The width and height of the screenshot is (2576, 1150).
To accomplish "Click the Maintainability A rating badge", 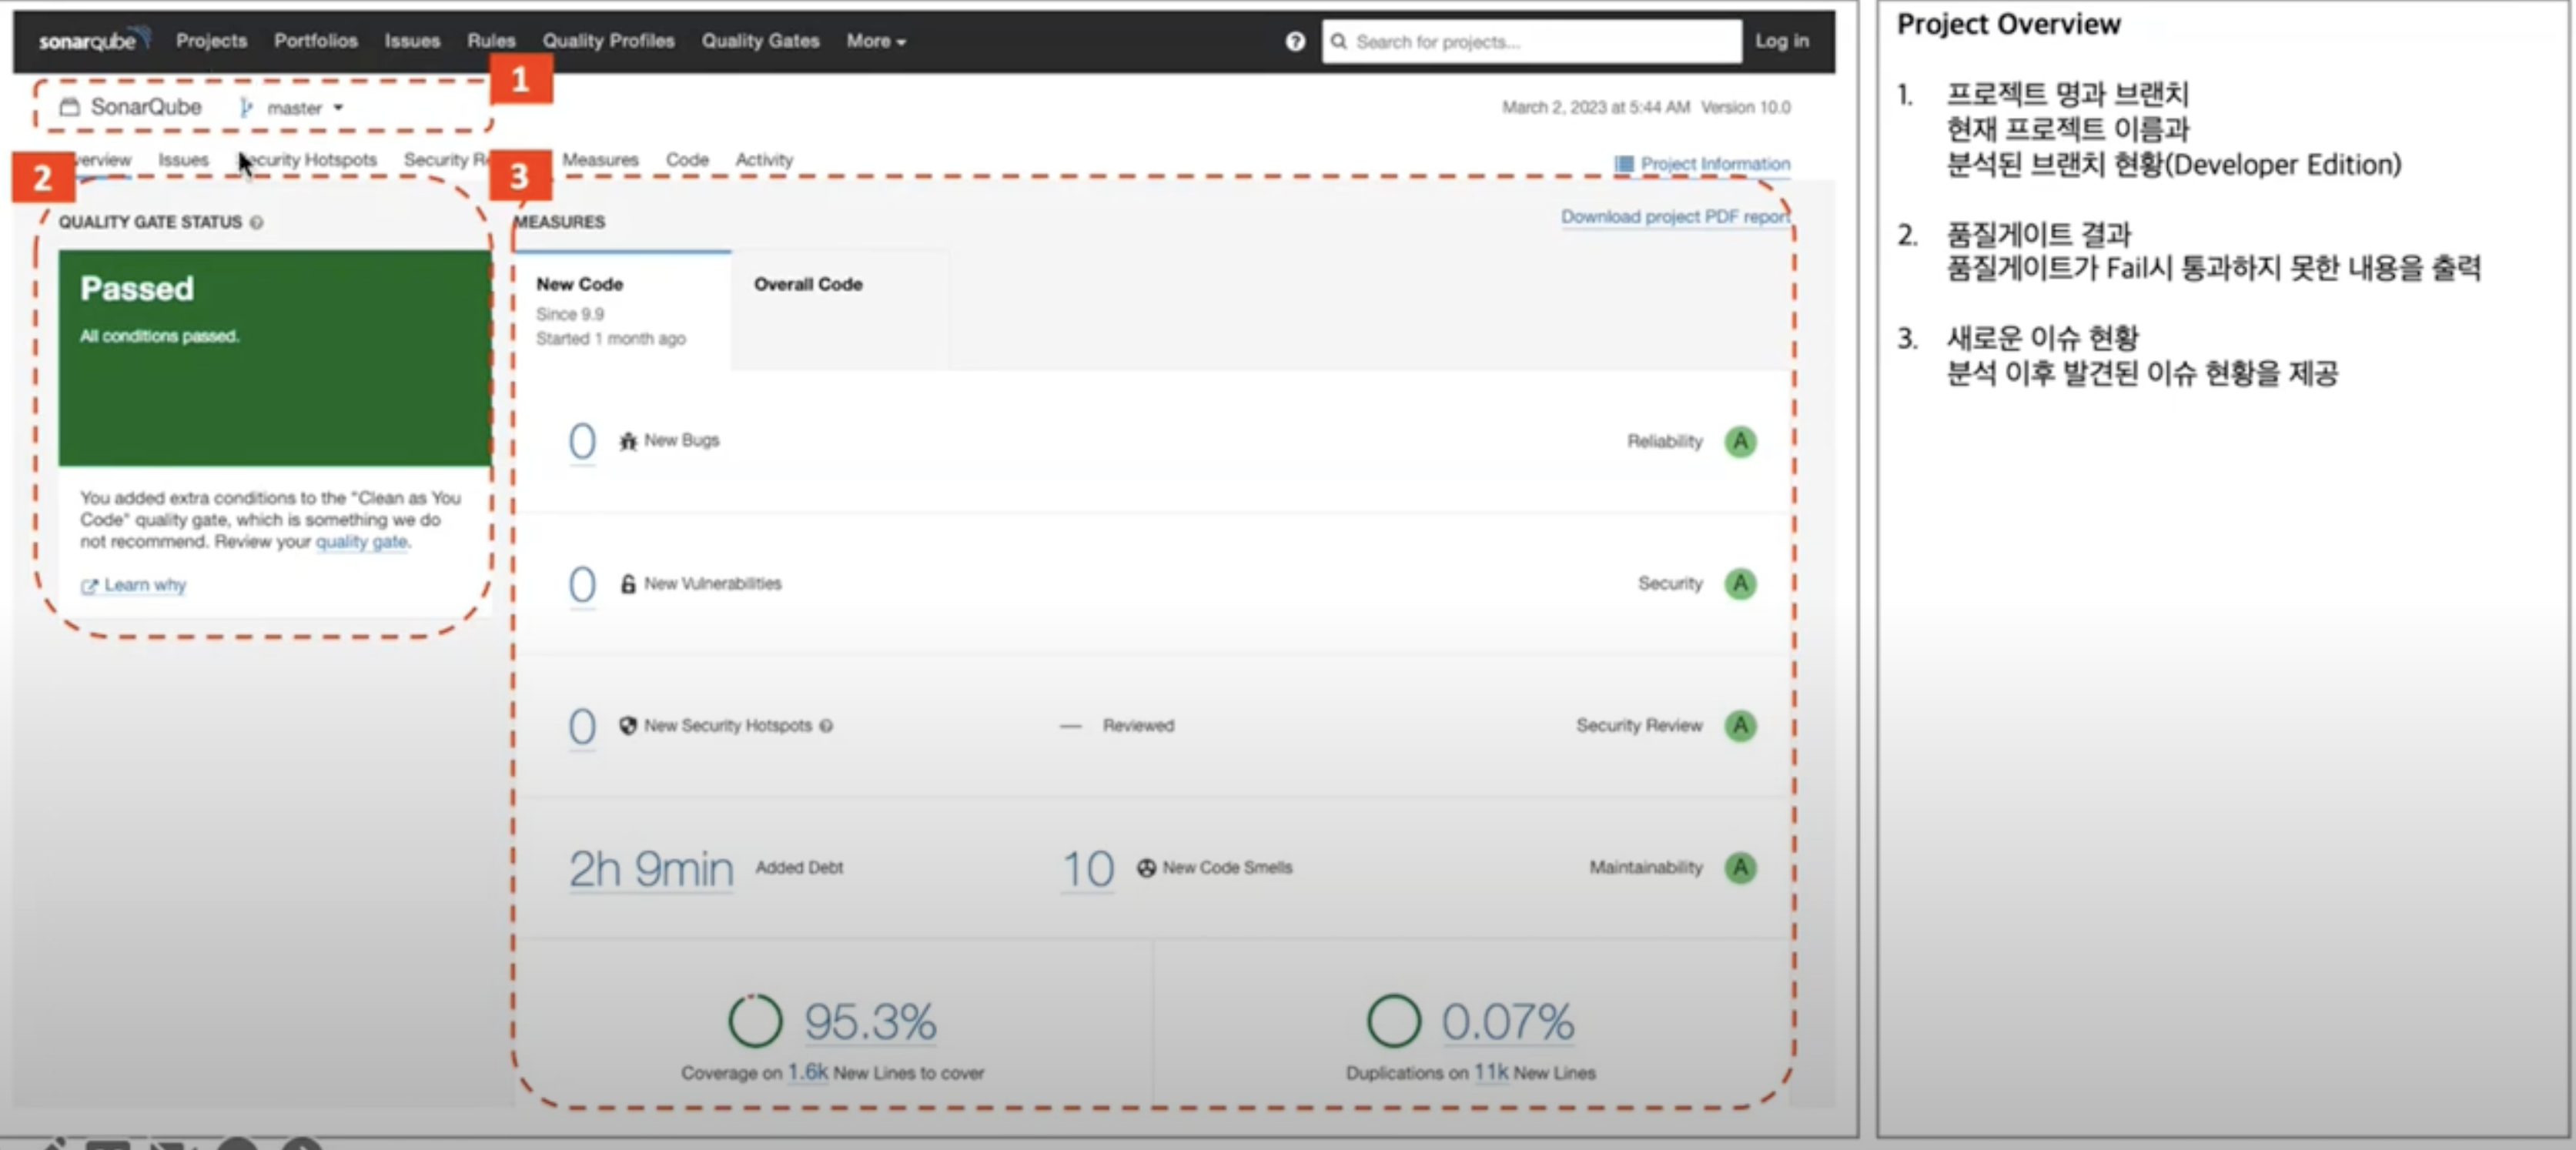I will [x=1740, y=867].
